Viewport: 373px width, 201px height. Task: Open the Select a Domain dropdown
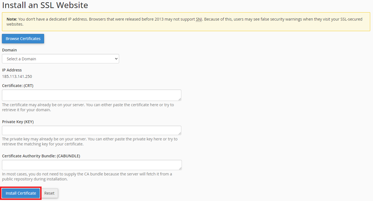pyautogui.click(x=61, y=59)
